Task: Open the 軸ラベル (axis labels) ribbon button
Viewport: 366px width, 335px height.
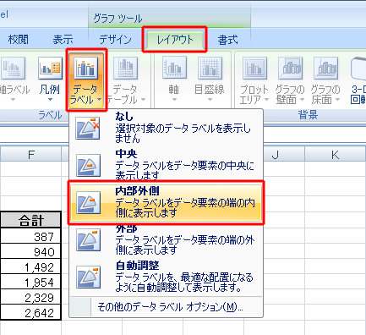Action: [13, 80]
